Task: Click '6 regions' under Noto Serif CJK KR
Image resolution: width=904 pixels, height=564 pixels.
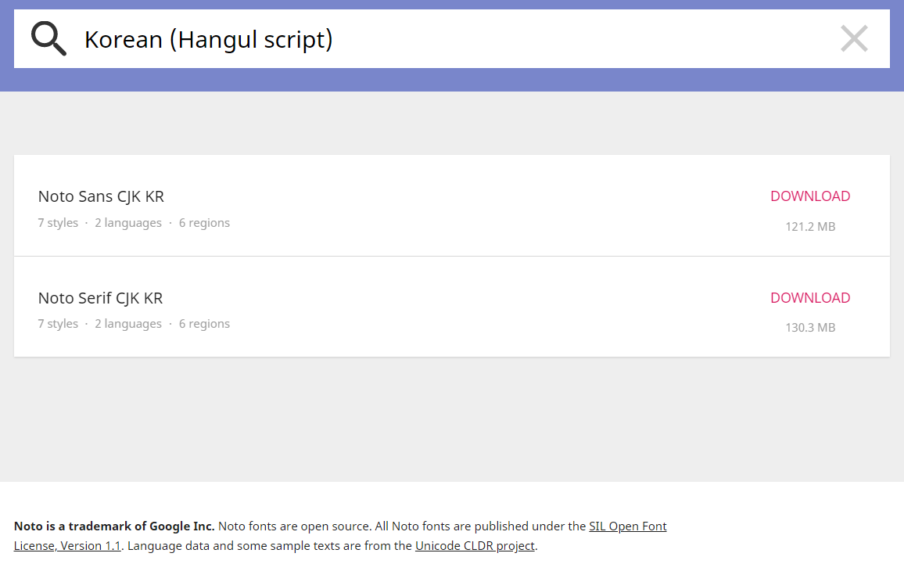Action: (204, 324)
